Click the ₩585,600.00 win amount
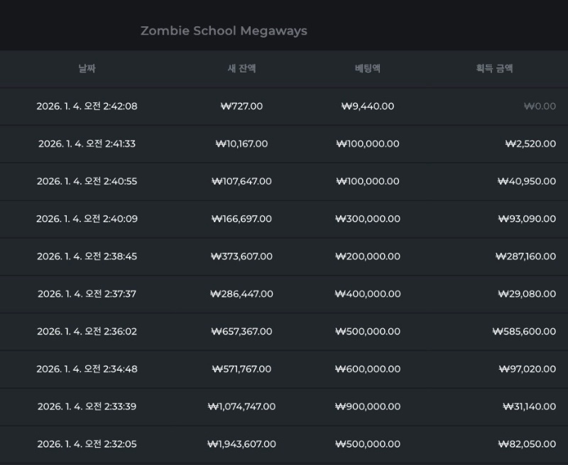 524,332
